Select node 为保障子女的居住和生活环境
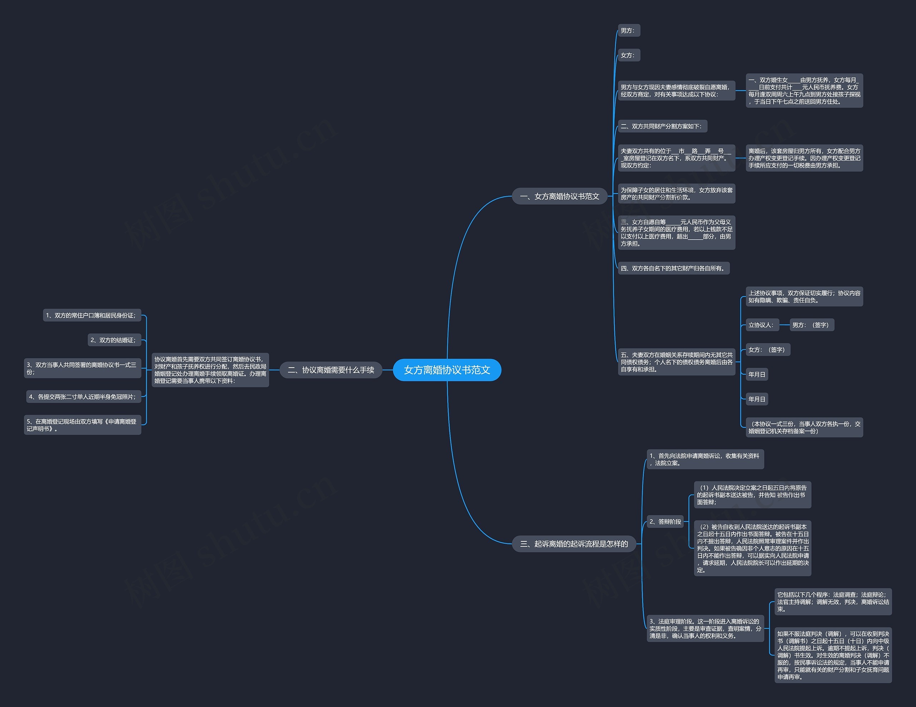This screenshot has width=916, height=707. (677, 193)
